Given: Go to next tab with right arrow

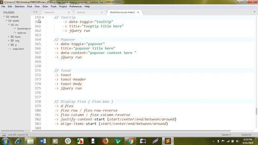Looking at the screenshot, I should (37, 12).
